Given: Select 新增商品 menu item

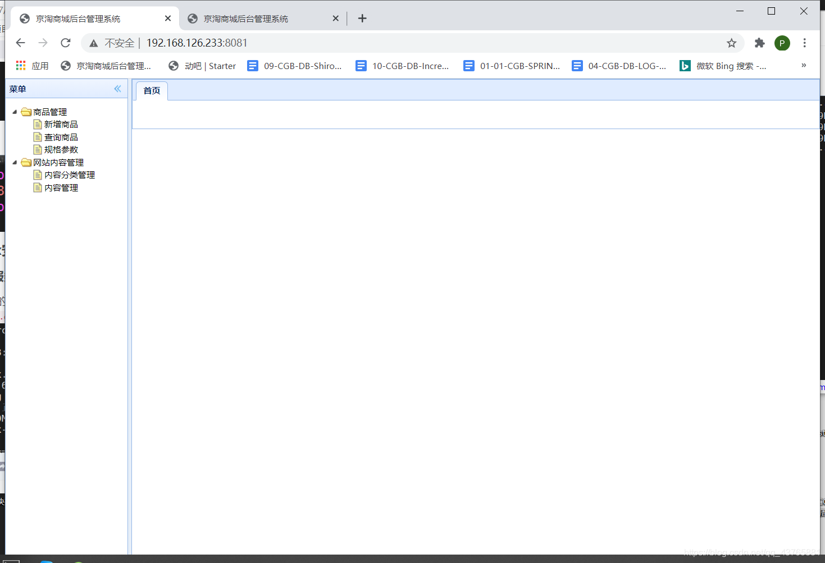Looking at the screenshot, I should coord(61,124).
